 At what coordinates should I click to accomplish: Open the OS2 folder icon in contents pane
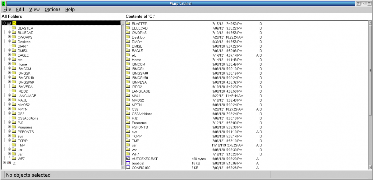tap(128, 109)
